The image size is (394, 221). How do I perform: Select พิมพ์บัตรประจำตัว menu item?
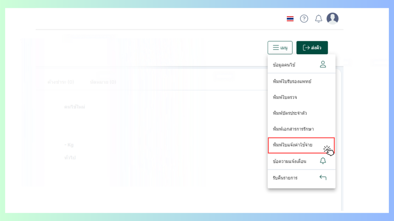coord(290,113)
